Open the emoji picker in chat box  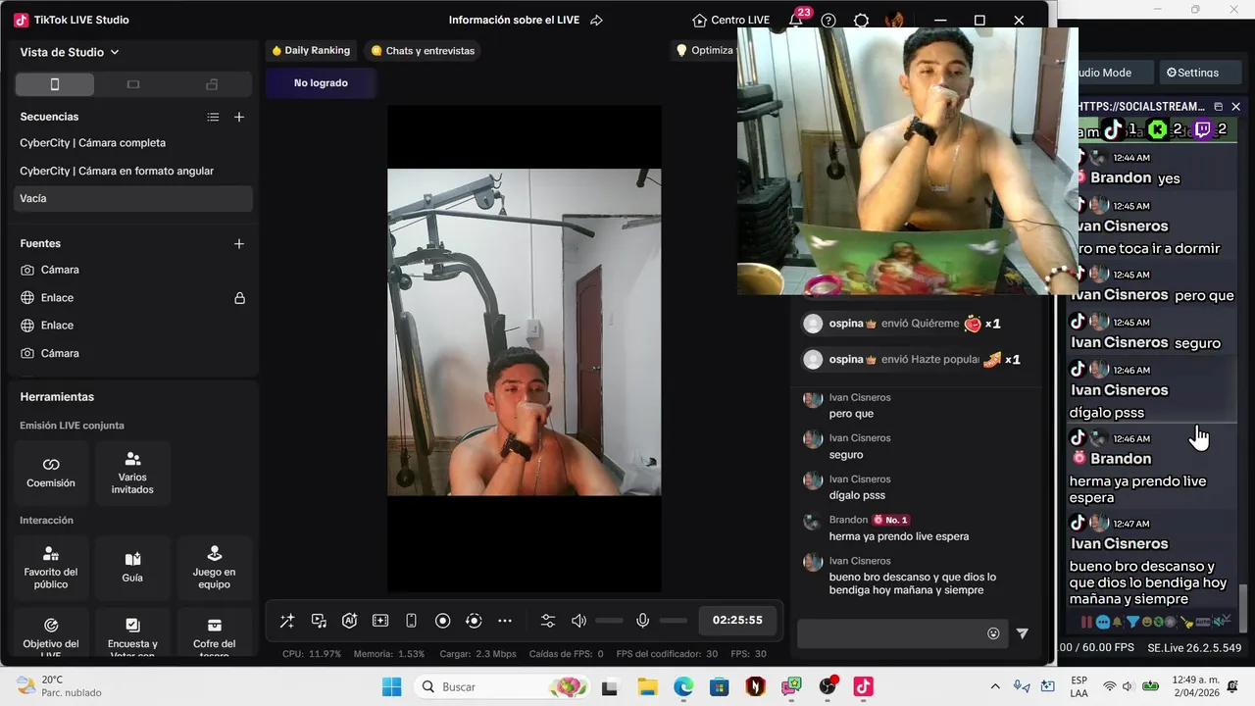click(x=993, y=633)
